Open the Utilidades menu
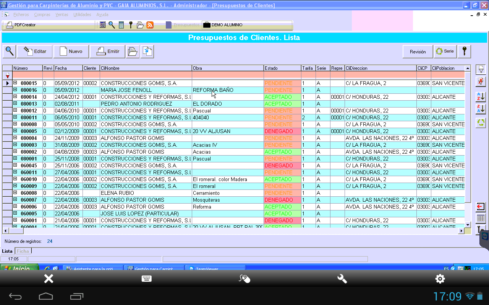 (x=82, y=14)
